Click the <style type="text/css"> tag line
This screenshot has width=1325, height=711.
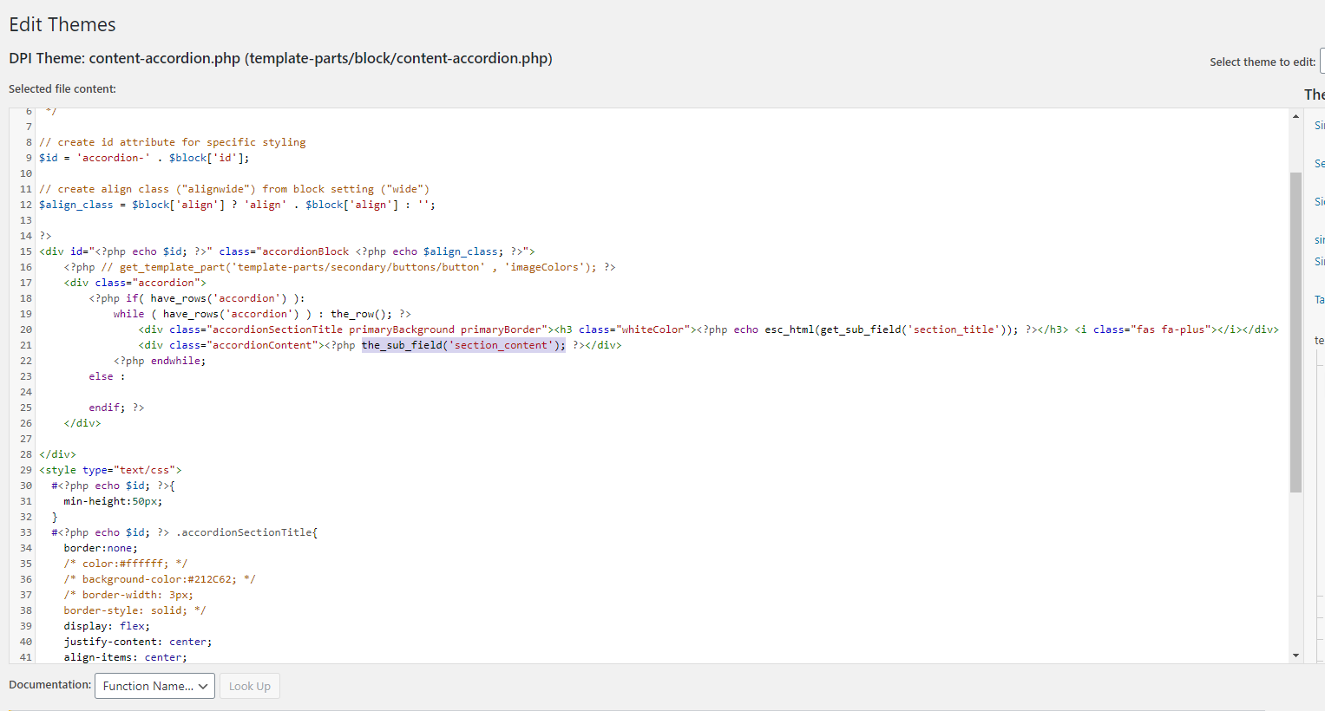tap(110, 470)
